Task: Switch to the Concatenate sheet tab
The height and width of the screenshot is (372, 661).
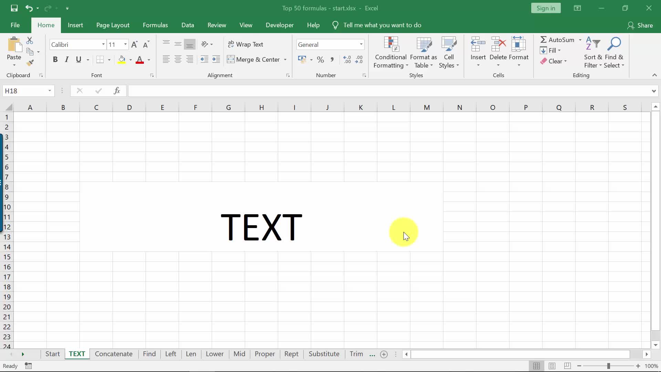Action: point(114,354)
